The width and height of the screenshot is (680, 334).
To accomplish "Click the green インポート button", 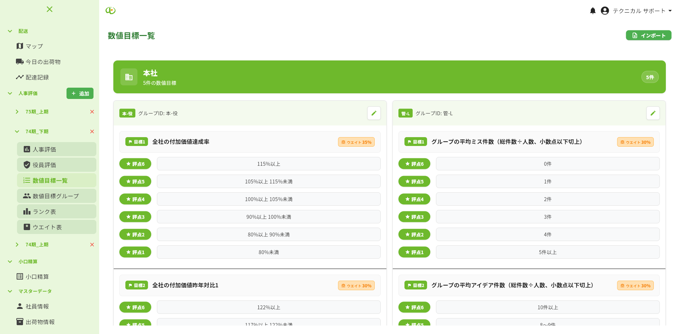I will [648, 35].
